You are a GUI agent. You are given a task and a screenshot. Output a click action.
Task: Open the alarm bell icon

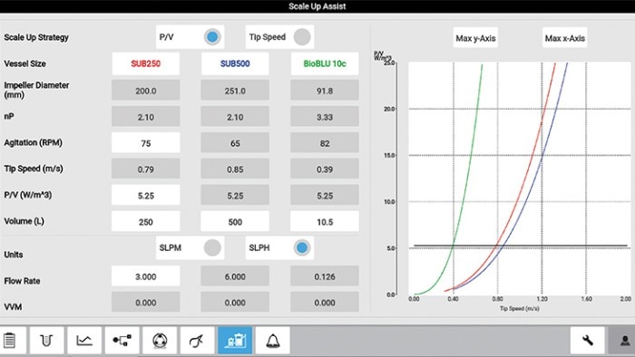click(272, 341)
